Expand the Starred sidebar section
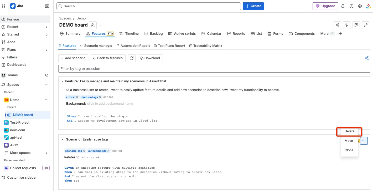 pos(46,34)
